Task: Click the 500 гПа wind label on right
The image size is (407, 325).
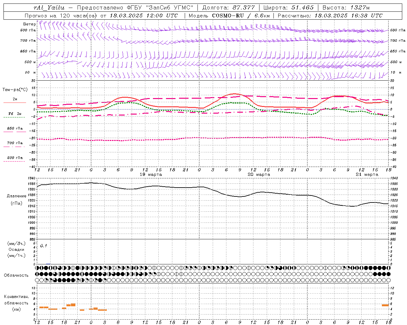Action: (398, 30)
